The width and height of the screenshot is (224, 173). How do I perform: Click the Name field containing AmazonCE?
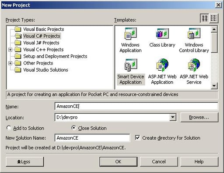click(x=136, y=106)
